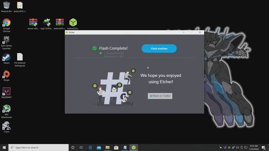Select the npp.7.8.9 Notepad++ installer icon
The height and width of the screenshot is (151, 269).
[47, 24]
